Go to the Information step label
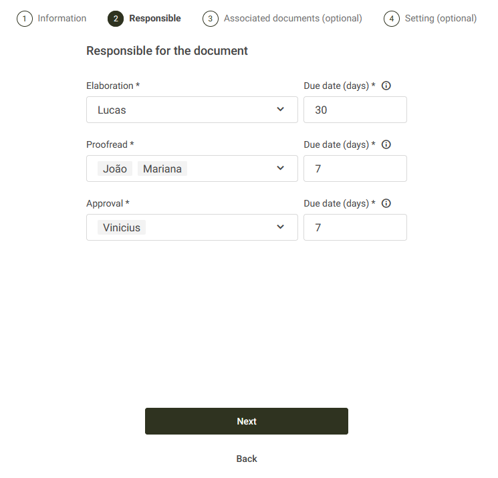 coord(62,19)
